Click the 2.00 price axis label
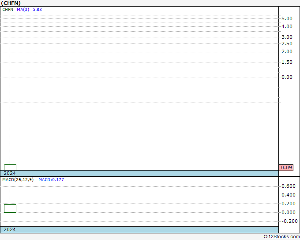This screenshot has height=240, width=300. coord(287,52)
